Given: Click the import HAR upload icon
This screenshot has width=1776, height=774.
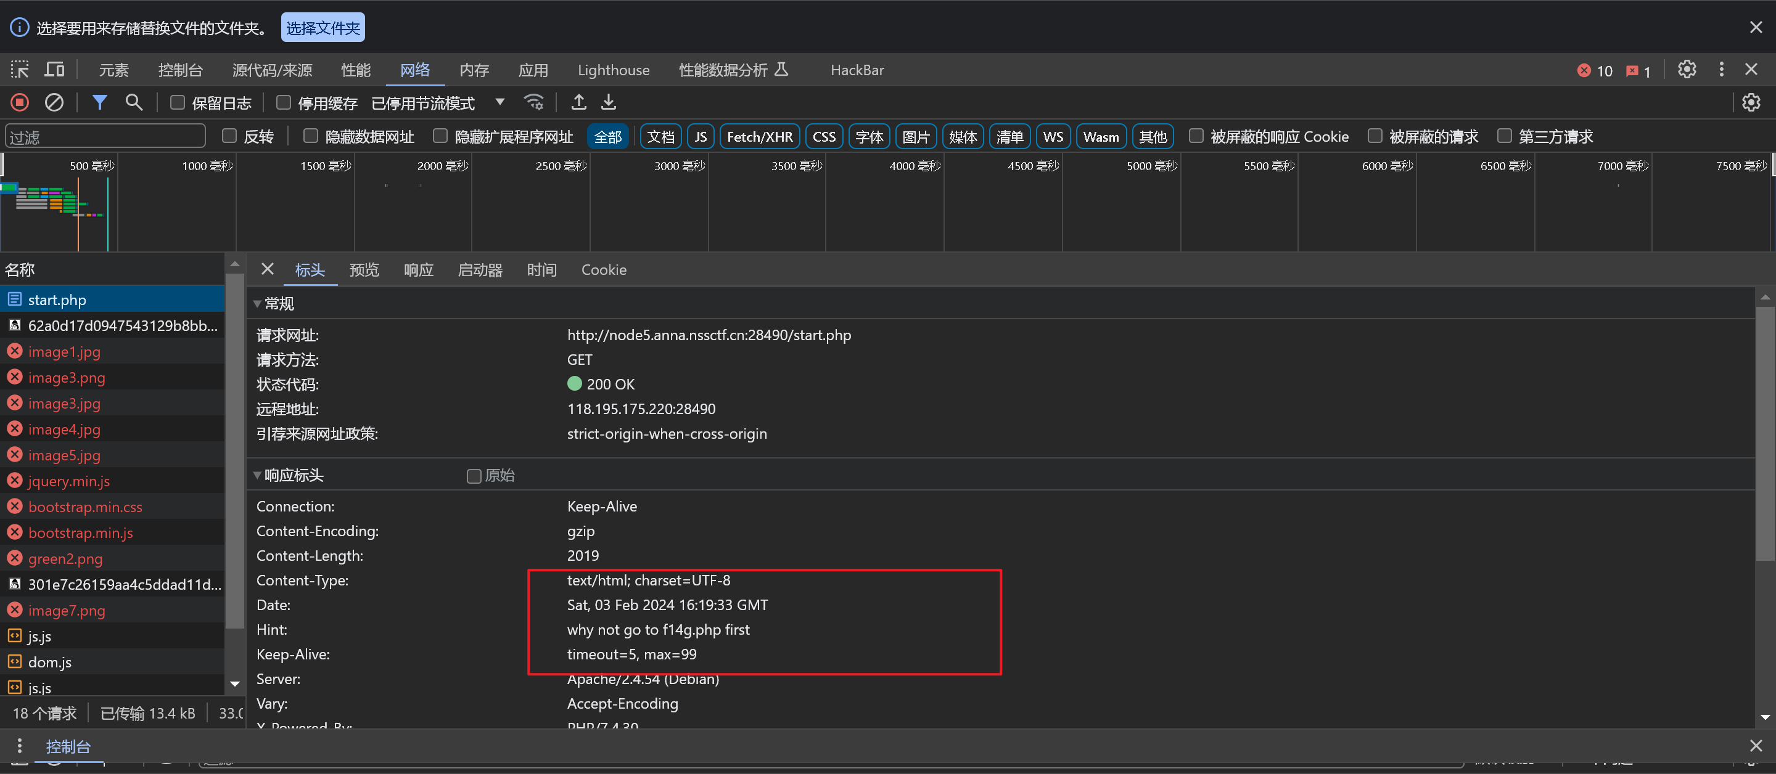Looking at the screenshot, I should pos(578,103).
